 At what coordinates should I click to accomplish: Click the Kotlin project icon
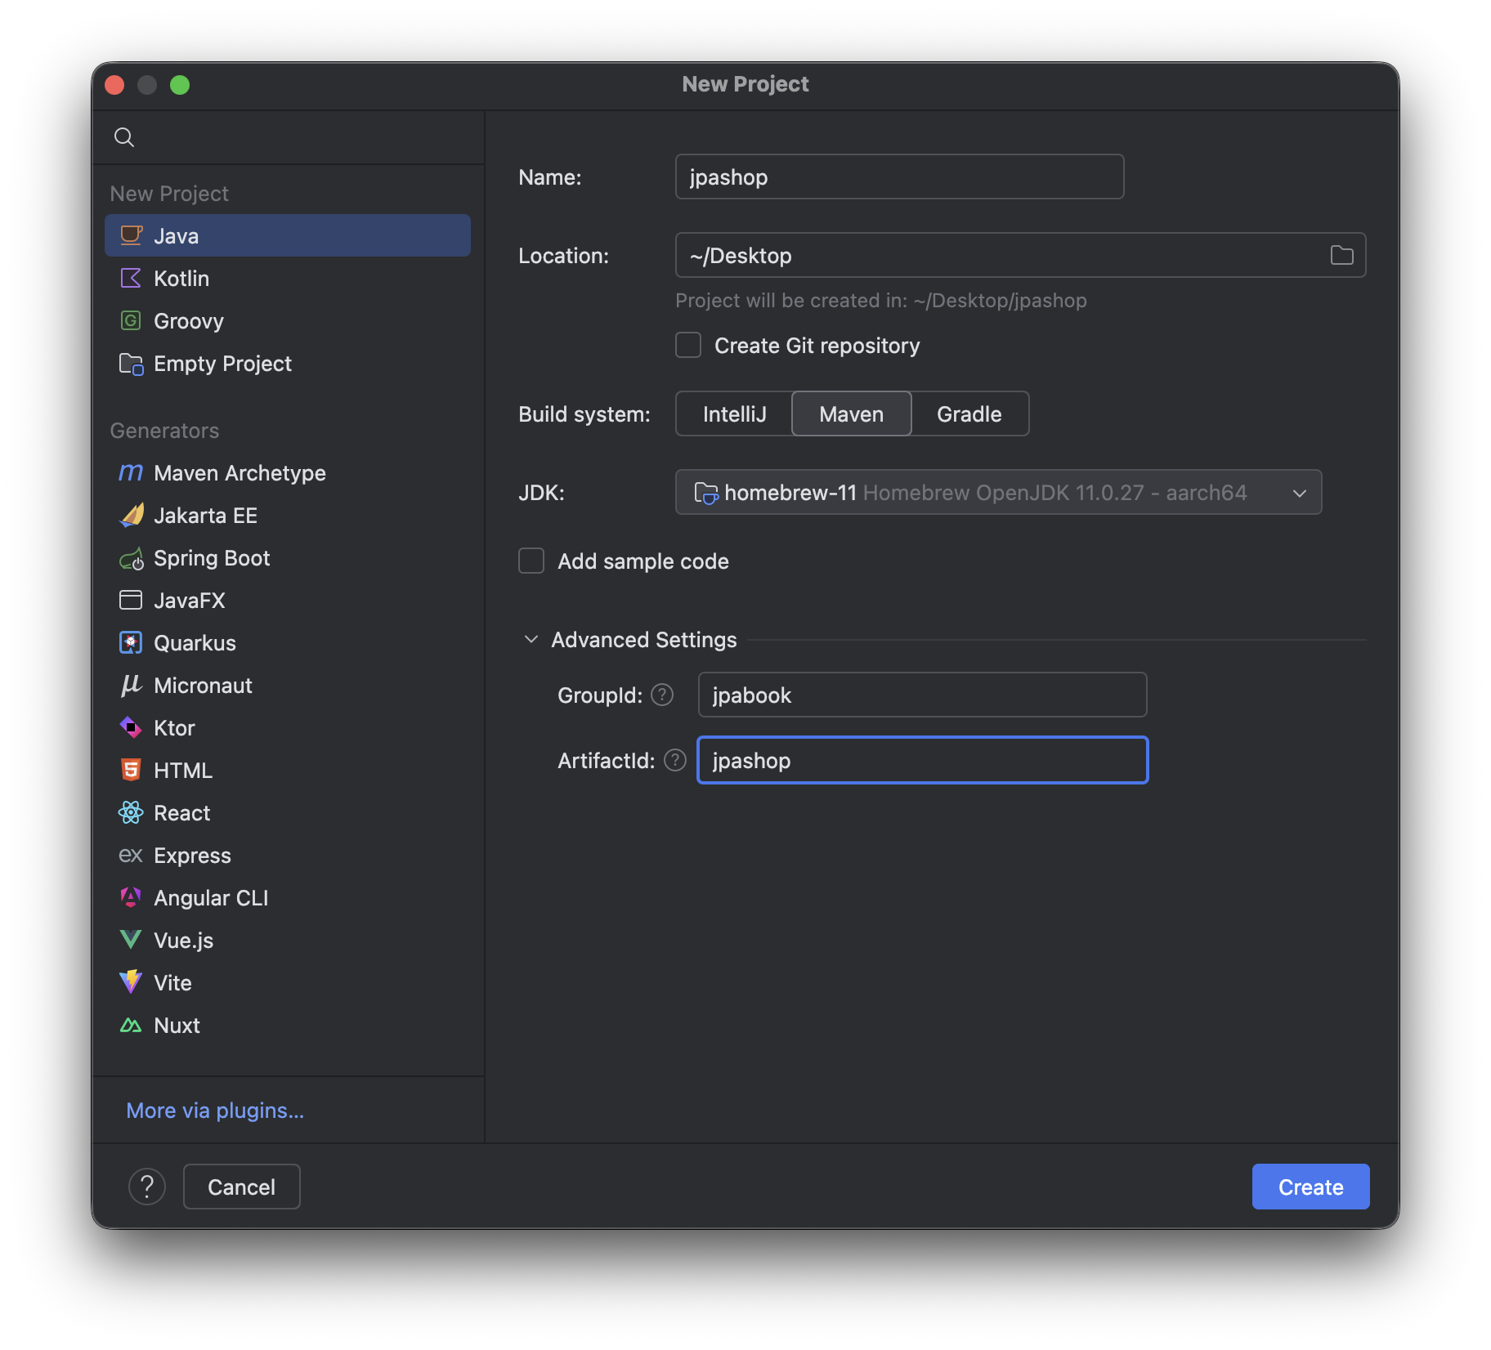tap(131, 279)
